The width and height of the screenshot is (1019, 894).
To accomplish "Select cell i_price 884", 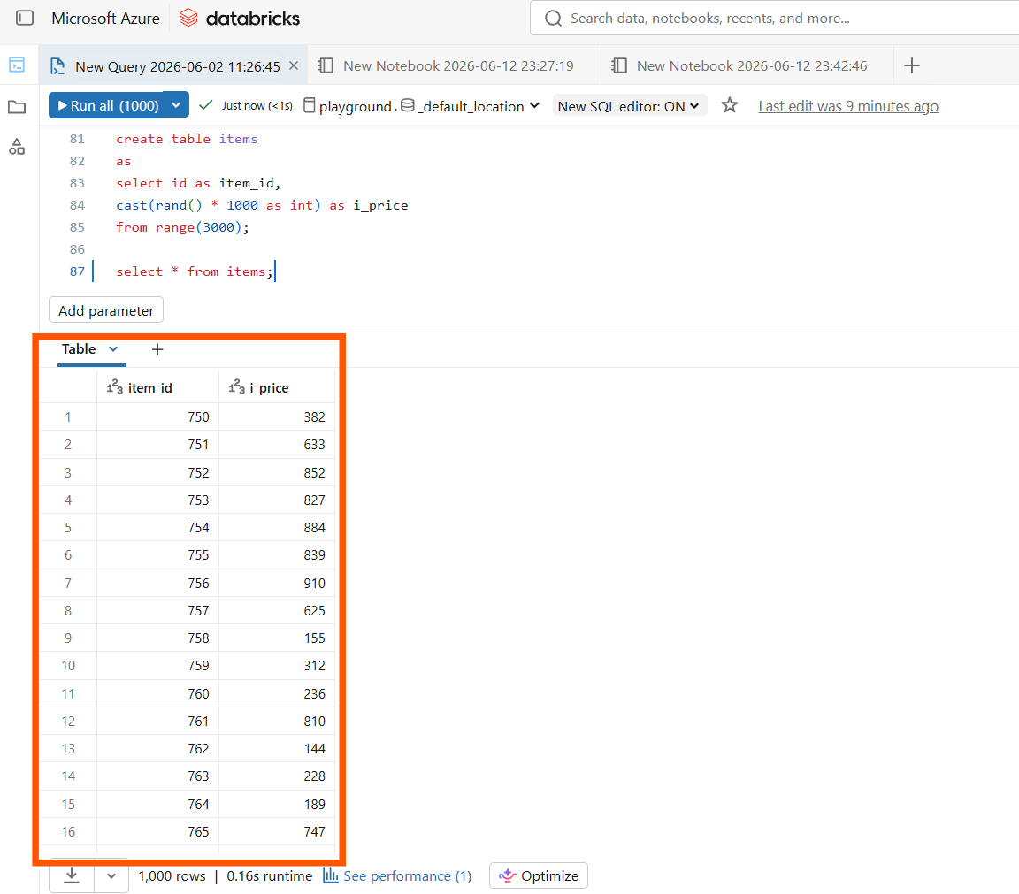I will coord(277,528).
